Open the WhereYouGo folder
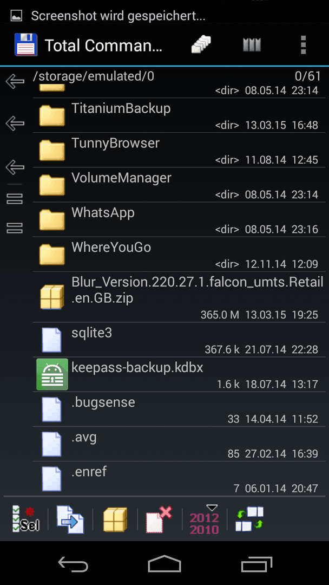 coord(179,254)
